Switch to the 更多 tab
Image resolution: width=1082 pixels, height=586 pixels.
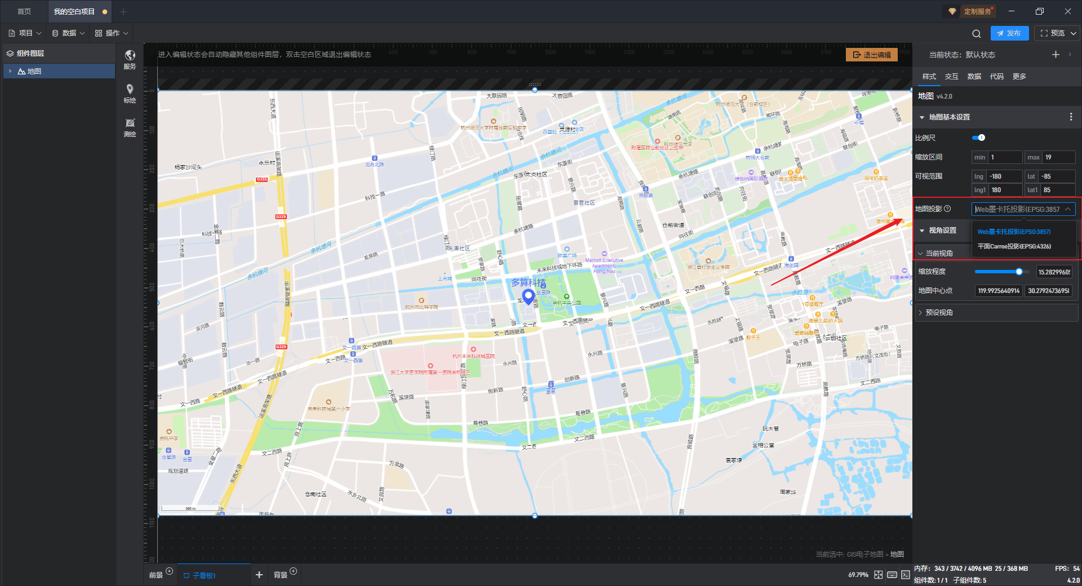[1019, 77]
